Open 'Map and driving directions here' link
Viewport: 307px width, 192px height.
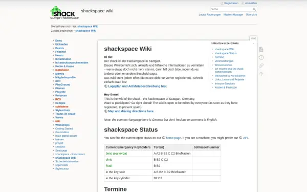tap(131, 111)
